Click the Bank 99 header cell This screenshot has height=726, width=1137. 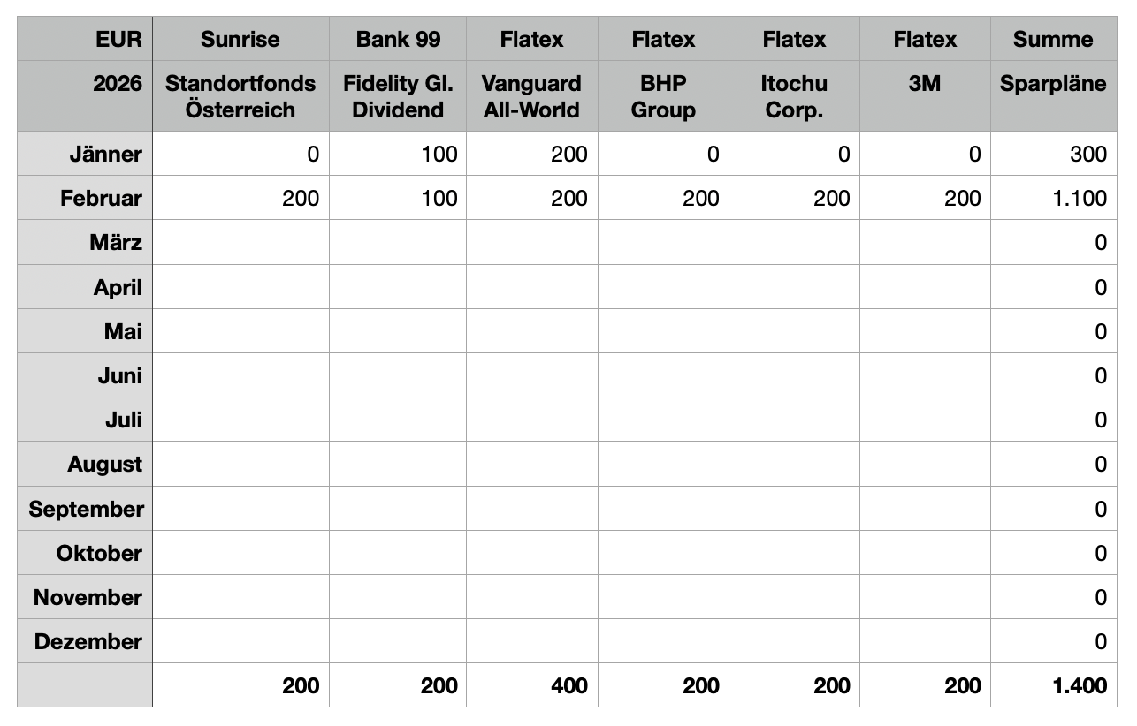coord(398,39)
